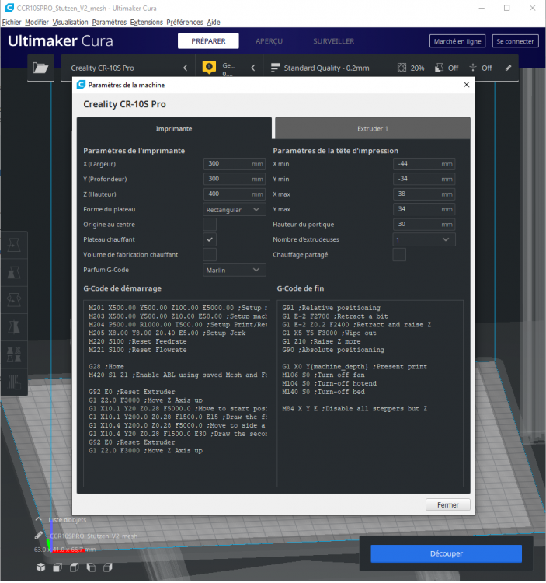This screenshot has height=583, width=546.
Task: Open the Aide menu
Action: click(x=214, y=22)
